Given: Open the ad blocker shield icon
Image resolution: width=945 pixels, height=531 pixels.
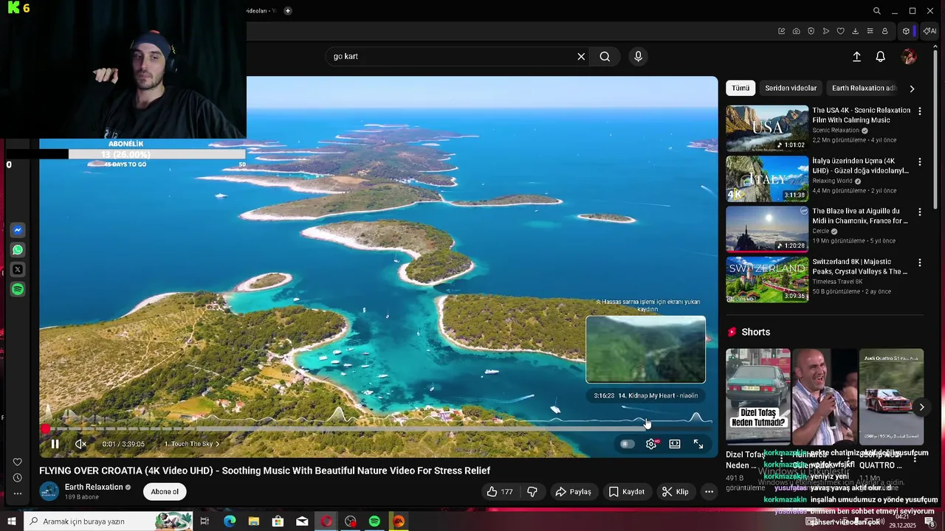Looking at the screenshot, I should click(811, 31).
